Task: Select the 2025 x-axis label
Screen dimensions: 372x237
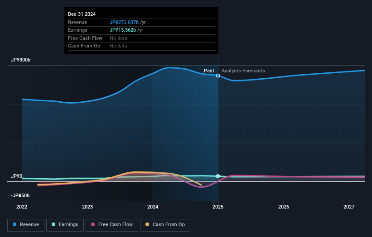Action: pos(218,207)
